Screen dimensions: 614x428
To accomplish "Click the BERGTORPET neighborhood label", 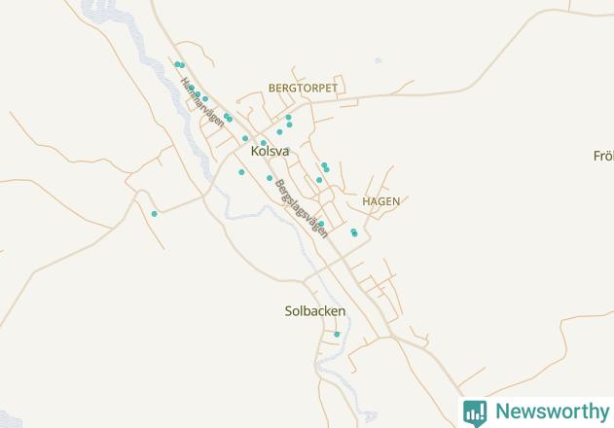I will click(303, 89).
